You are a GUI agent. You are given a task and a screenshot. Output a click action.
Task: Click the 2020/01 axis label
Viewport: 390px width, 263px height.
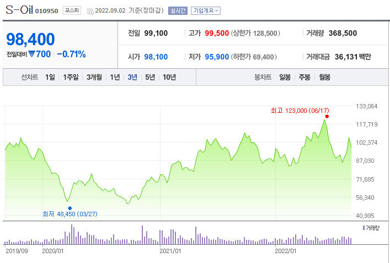click(53, 251)
